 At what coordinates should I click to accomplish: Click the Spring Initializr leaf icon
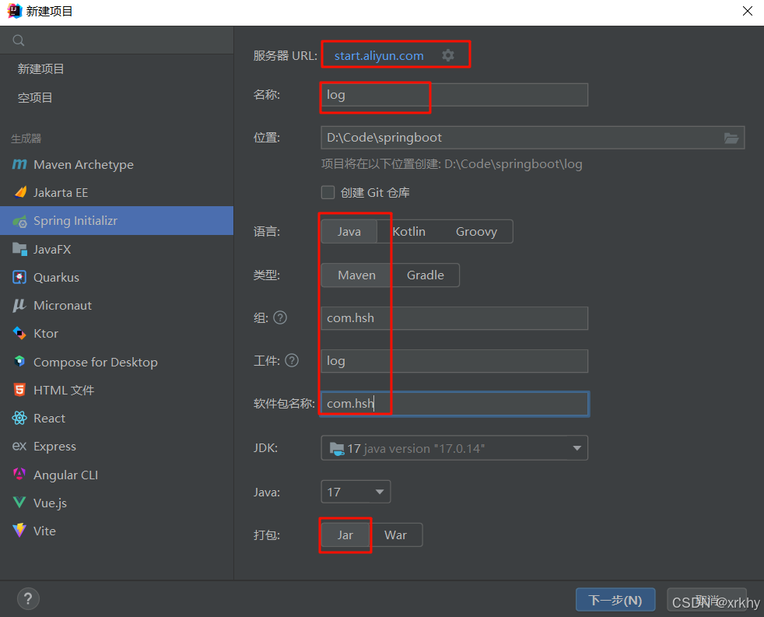[x=20, y=221]
